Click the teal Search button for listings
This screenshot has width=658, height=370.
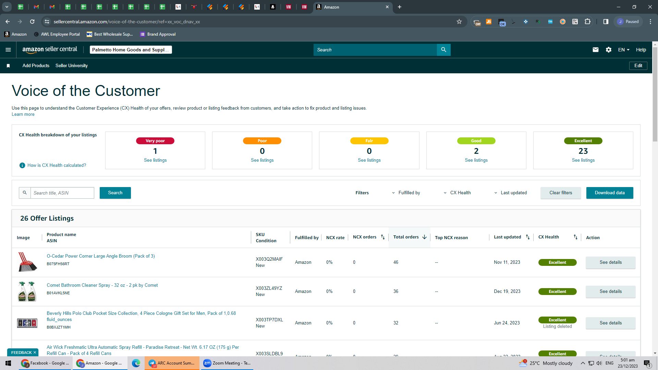[115, 193]
